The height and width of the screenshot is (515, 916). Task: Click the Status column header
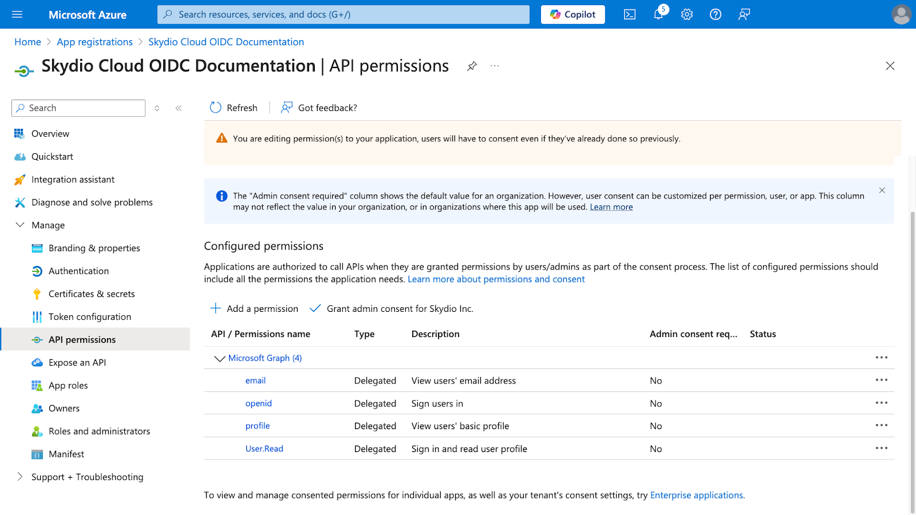pos(763,334)
